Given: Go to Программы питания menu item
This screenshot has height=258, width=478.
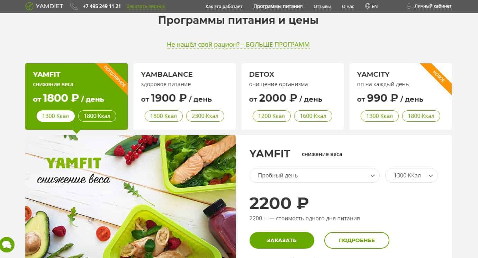Looking at the screenshot, I should point(278,7).
